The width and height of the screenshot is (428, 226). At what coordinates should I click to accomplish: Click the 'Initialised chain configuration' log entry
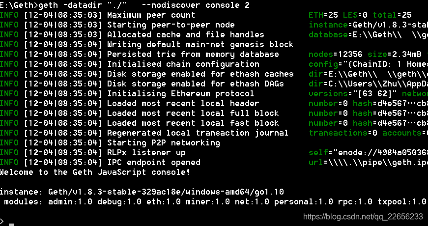click(x=183, y=64)
